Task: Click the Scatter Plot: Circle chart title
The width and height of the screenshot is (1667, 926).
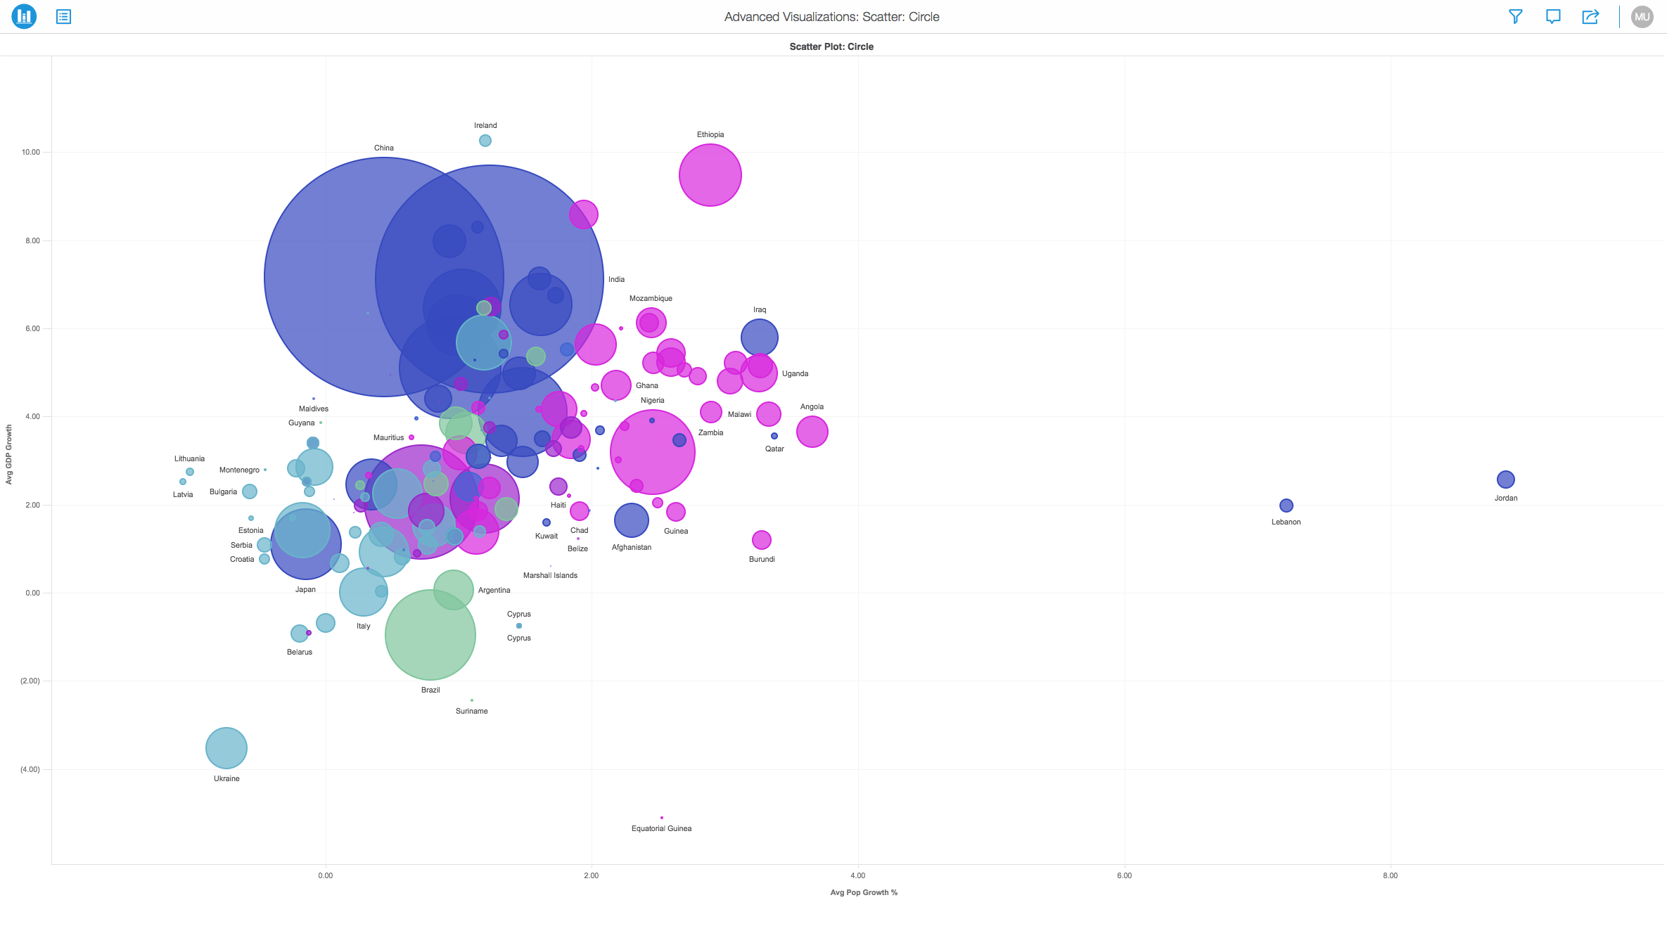Action: [x=831, y=46]
